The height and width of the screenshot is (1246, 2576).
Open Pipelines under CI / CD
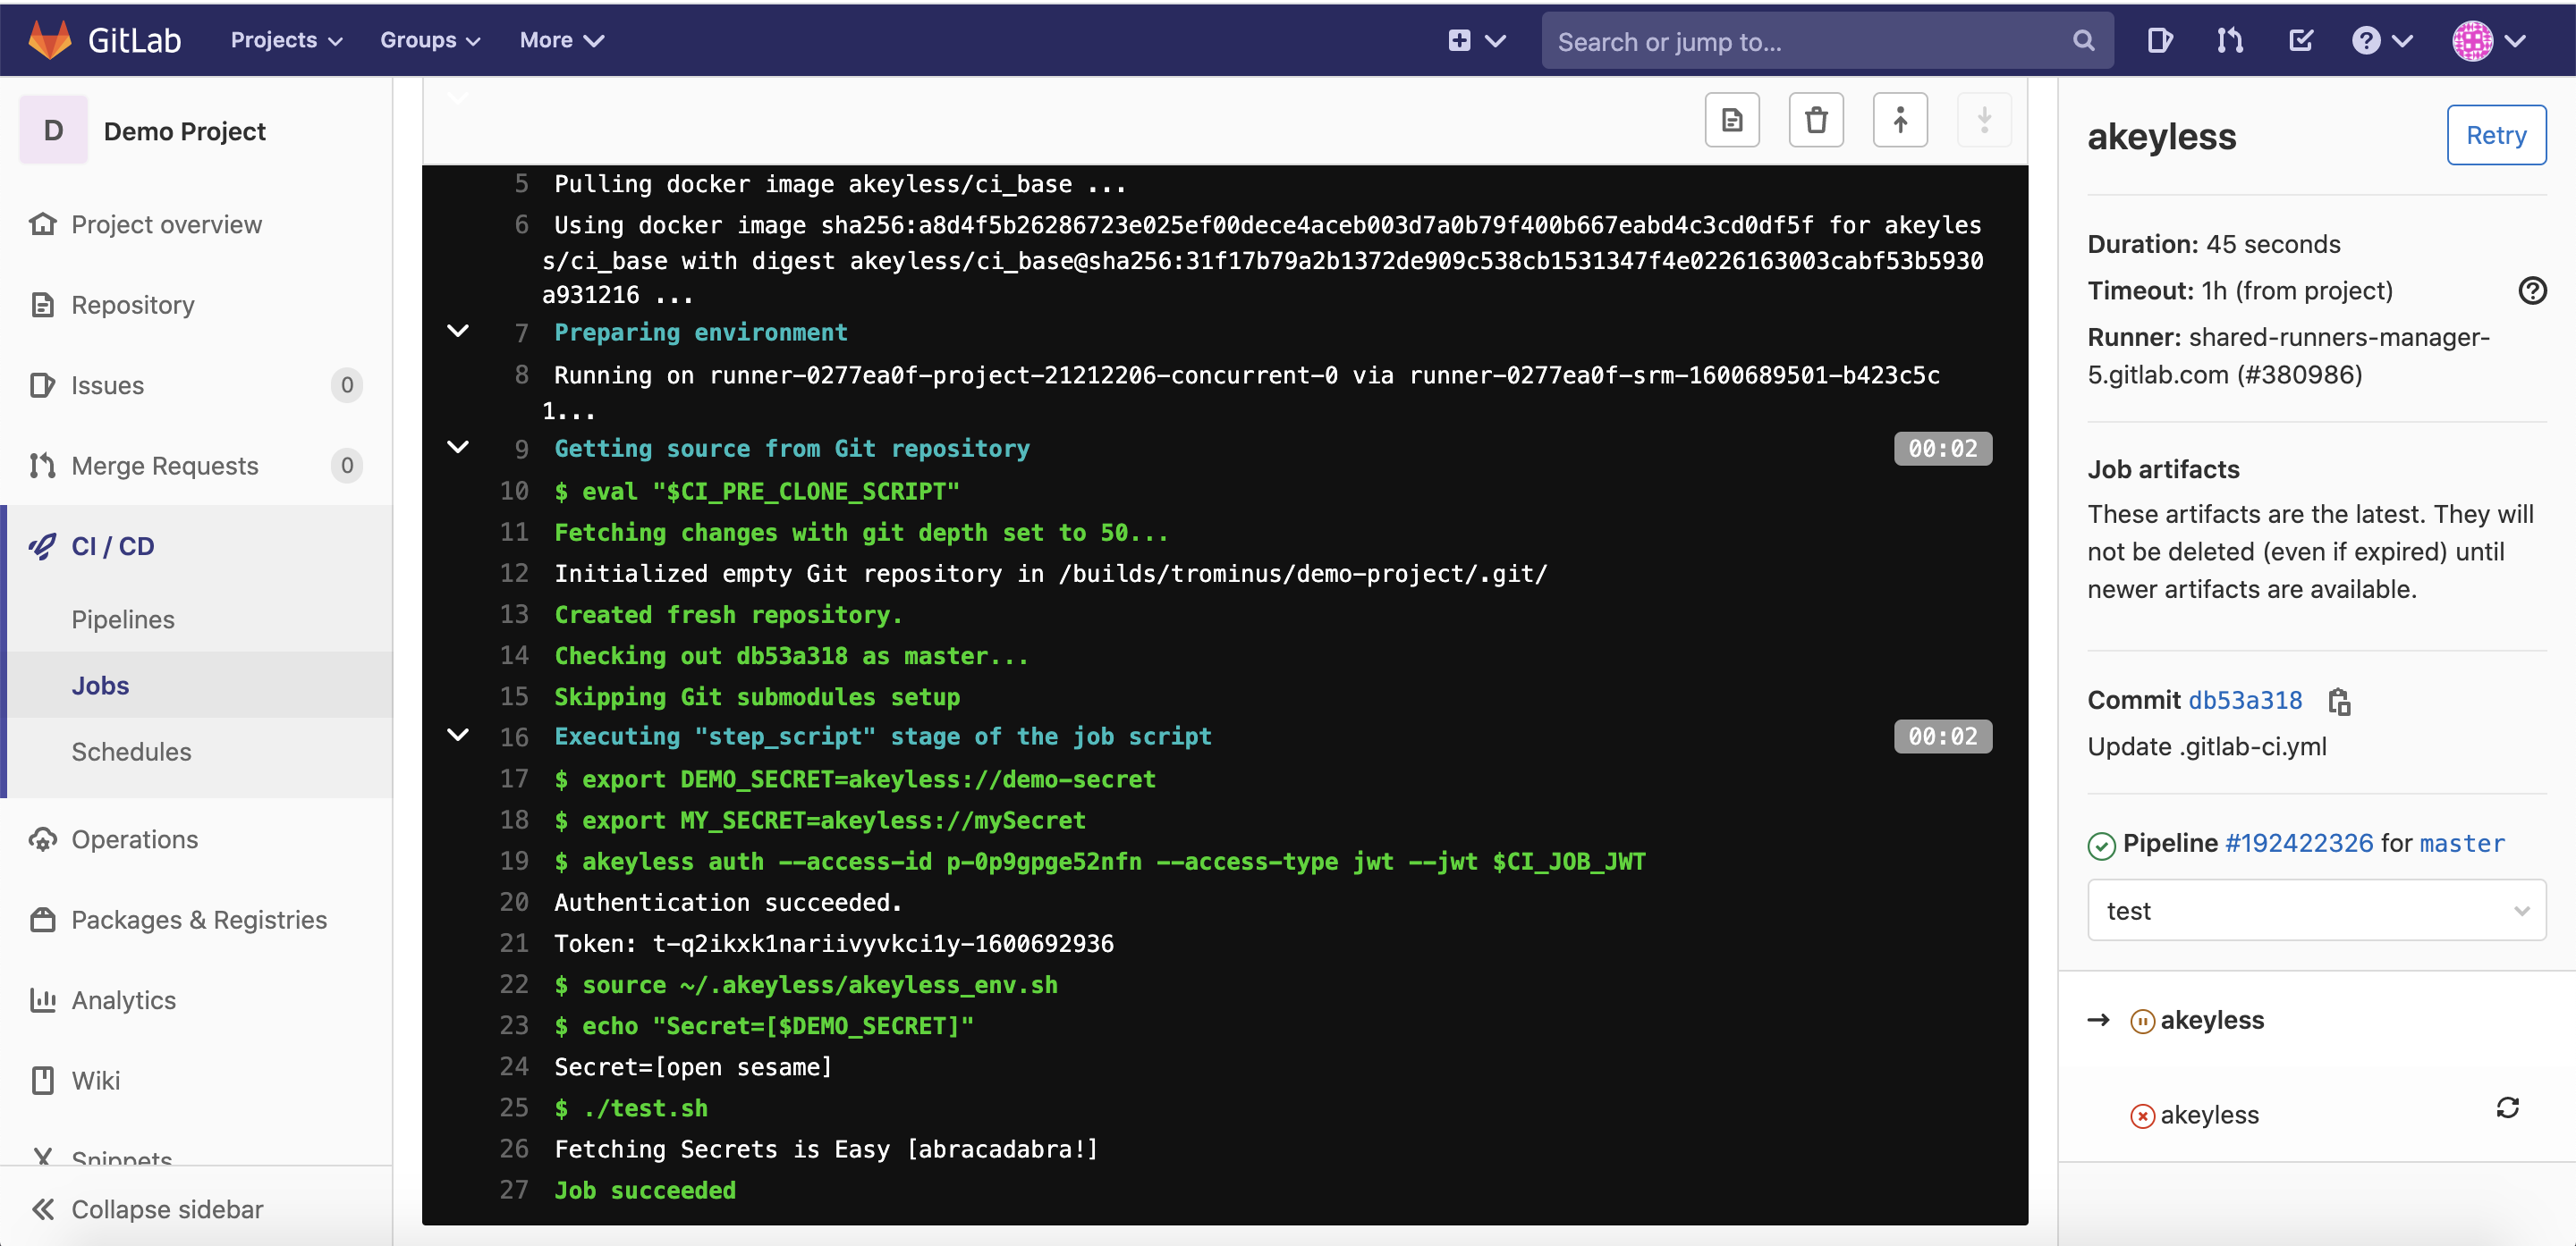(123, 619)
